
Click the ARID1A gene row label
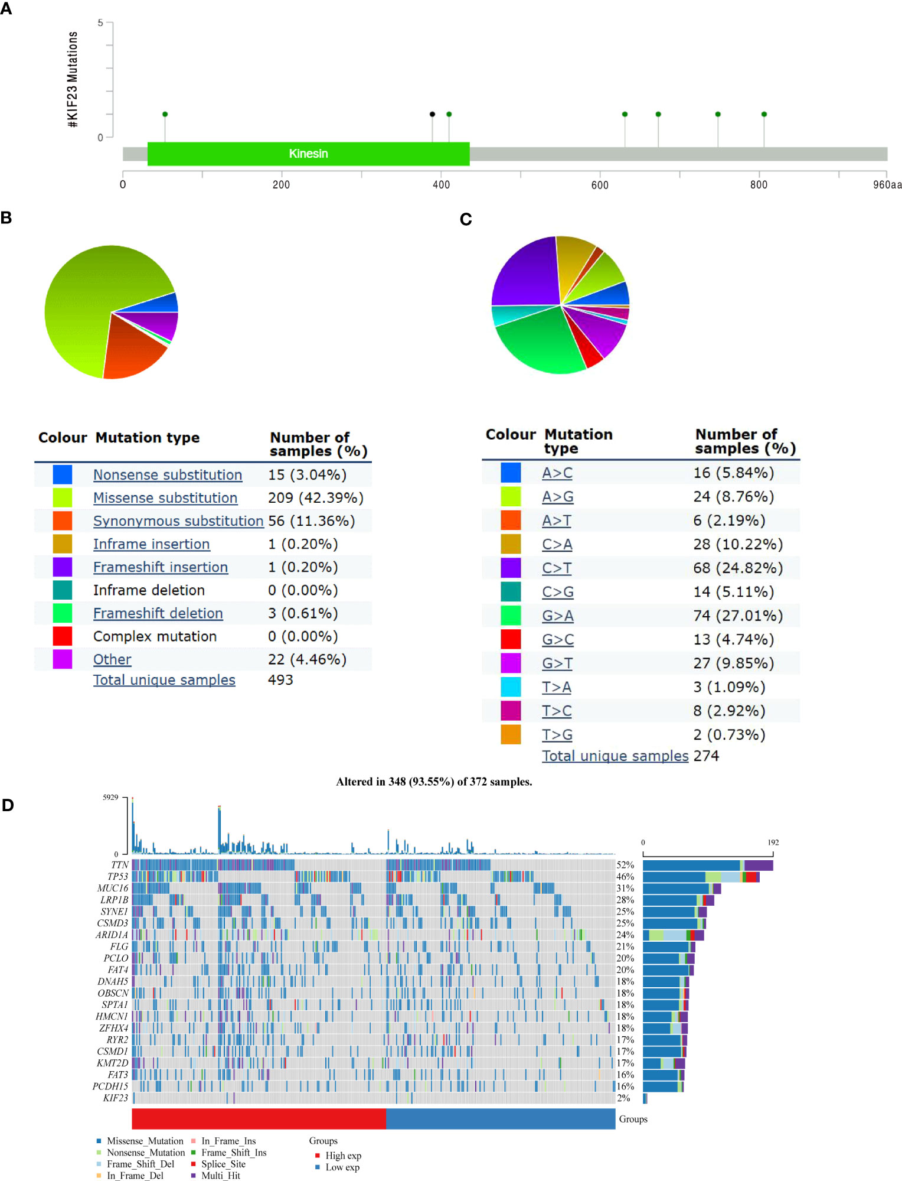click(x=112, y=935)
